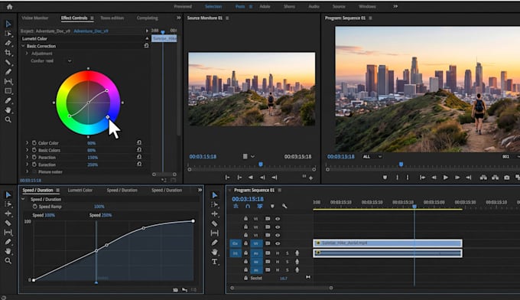Go to the Home screen icon
The width and height of the screenshot is (520, 300).
pyautogui.click(x=9, y=6)
